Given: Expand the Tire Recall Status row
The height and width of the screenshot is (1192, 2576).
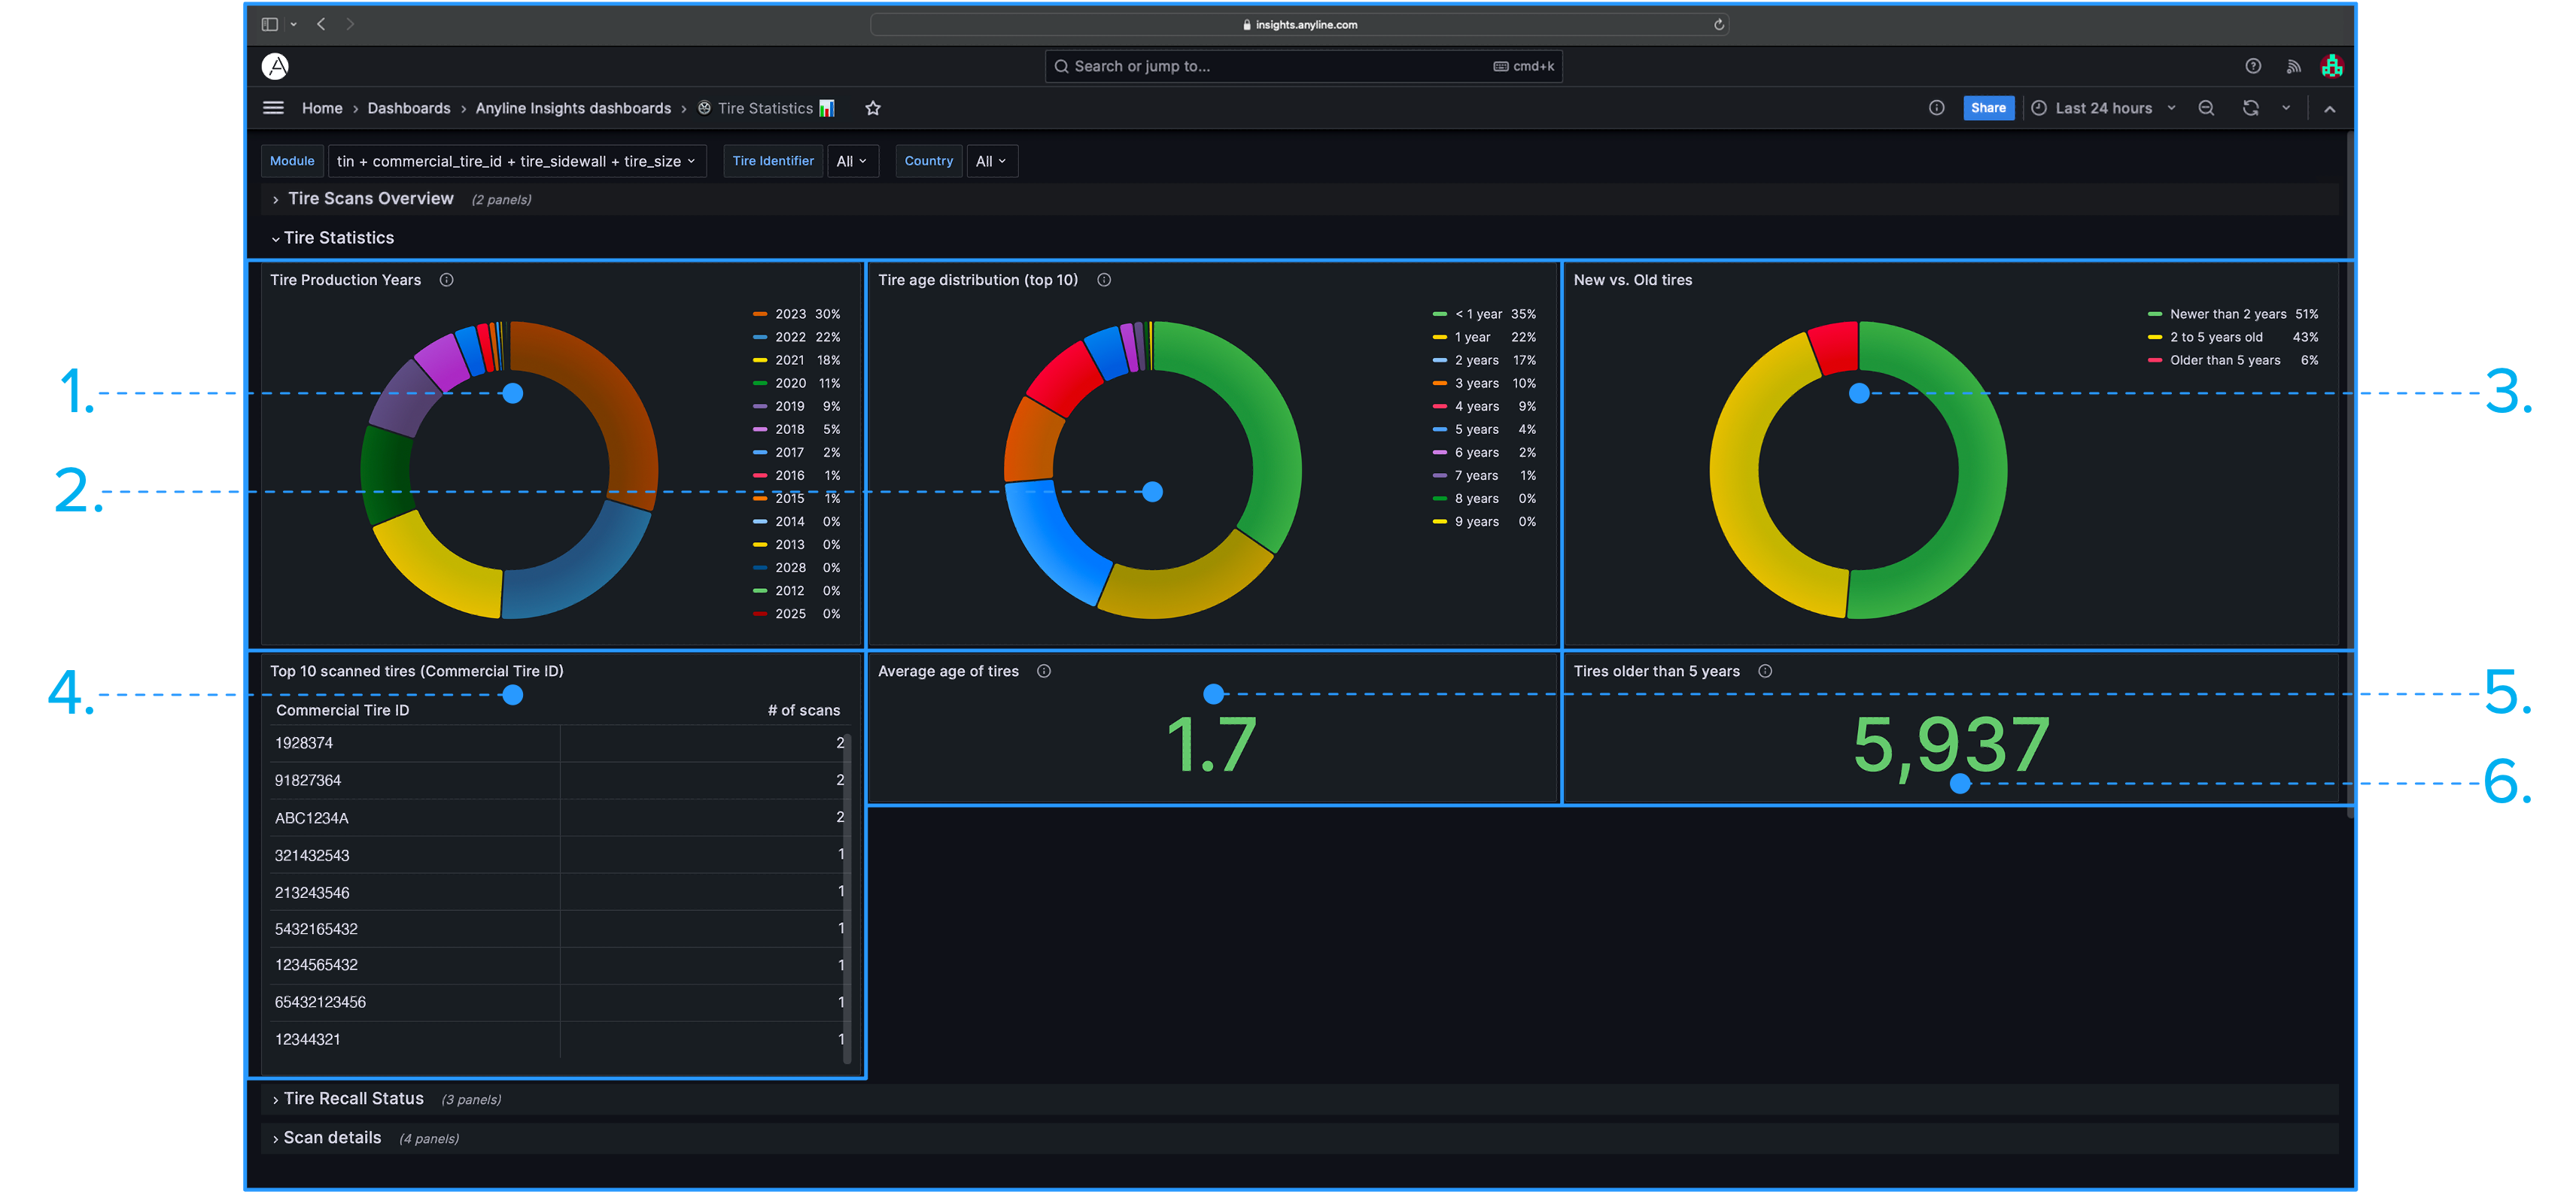Looking at the screenshot, I should click(353, 1098).
